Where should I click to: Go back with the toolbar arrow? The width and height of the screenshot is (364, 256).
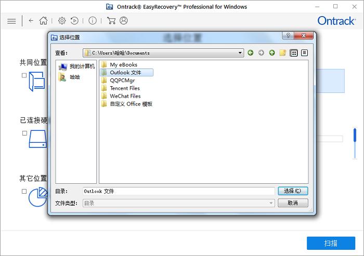(31, 21)
